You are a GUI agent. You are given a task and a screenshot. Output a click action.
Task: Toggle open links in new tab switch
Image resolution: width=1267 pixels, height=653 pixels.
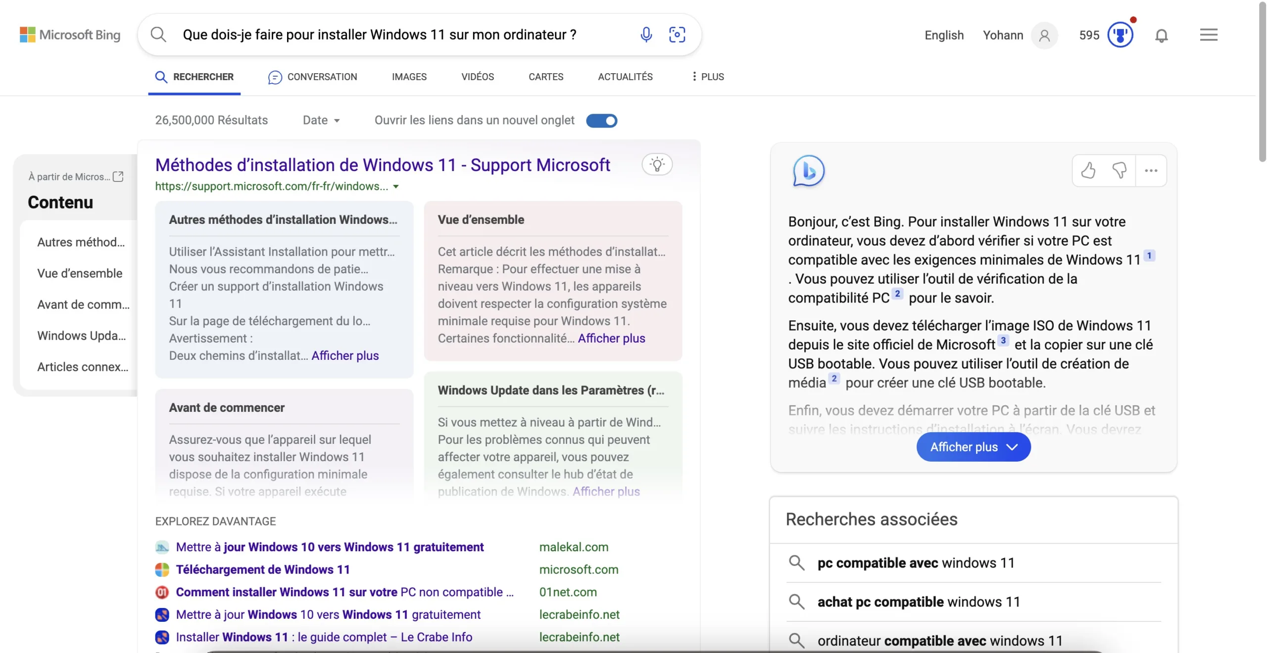(601, 121)
